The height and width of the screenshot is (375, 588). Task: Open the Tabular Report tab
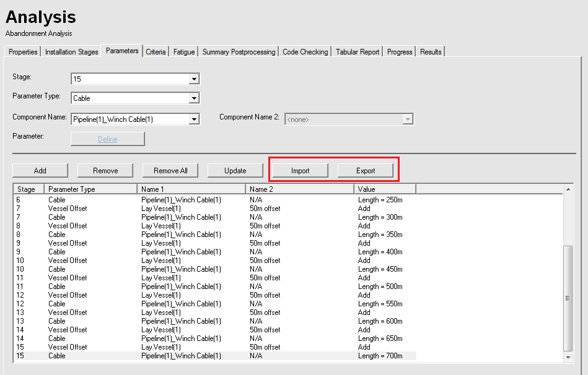(358, 52)
